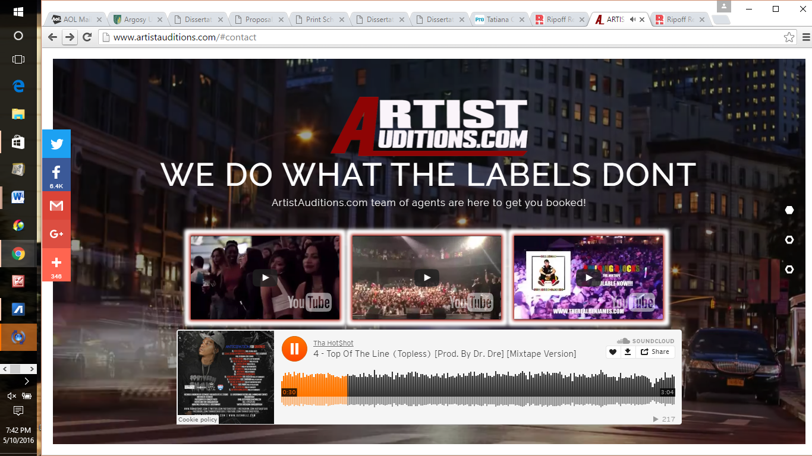Share the page via Gmail
Viewport: 812px width, 456px height.
(x=56, y=205)
